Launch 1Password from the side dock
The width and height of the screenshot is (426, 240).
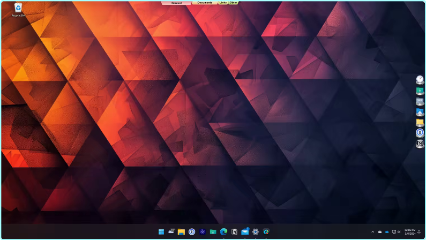point(420,133)
